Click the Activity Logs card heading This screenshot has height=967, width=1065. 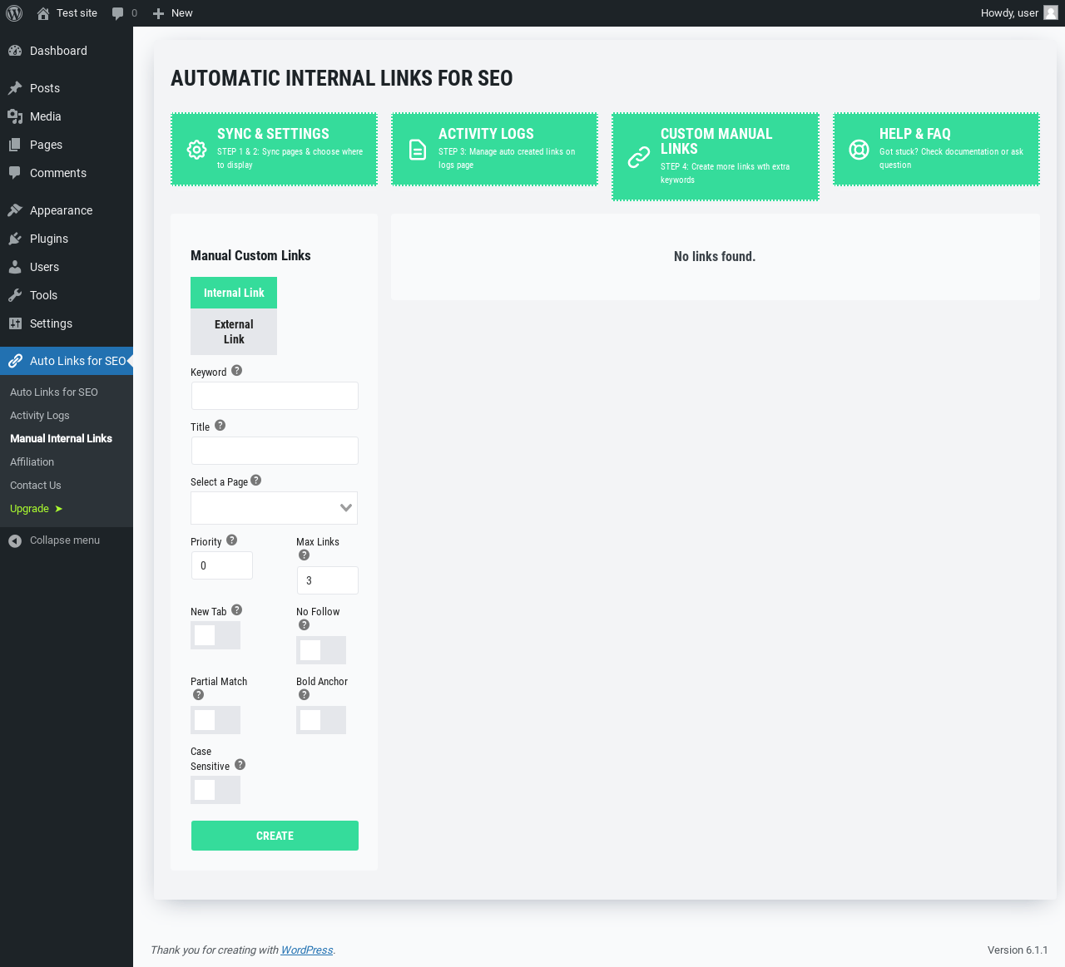(486, 134)
